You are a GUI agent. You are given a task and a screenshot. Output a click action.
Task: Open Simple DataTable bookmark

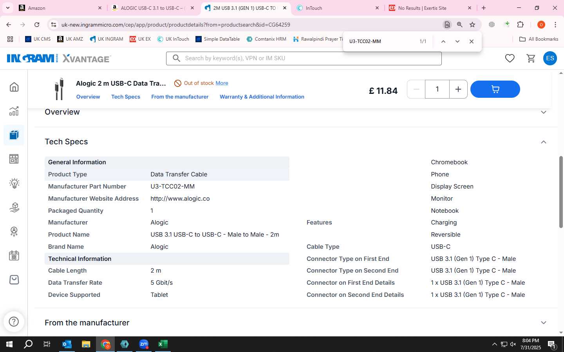coord(218,39)
